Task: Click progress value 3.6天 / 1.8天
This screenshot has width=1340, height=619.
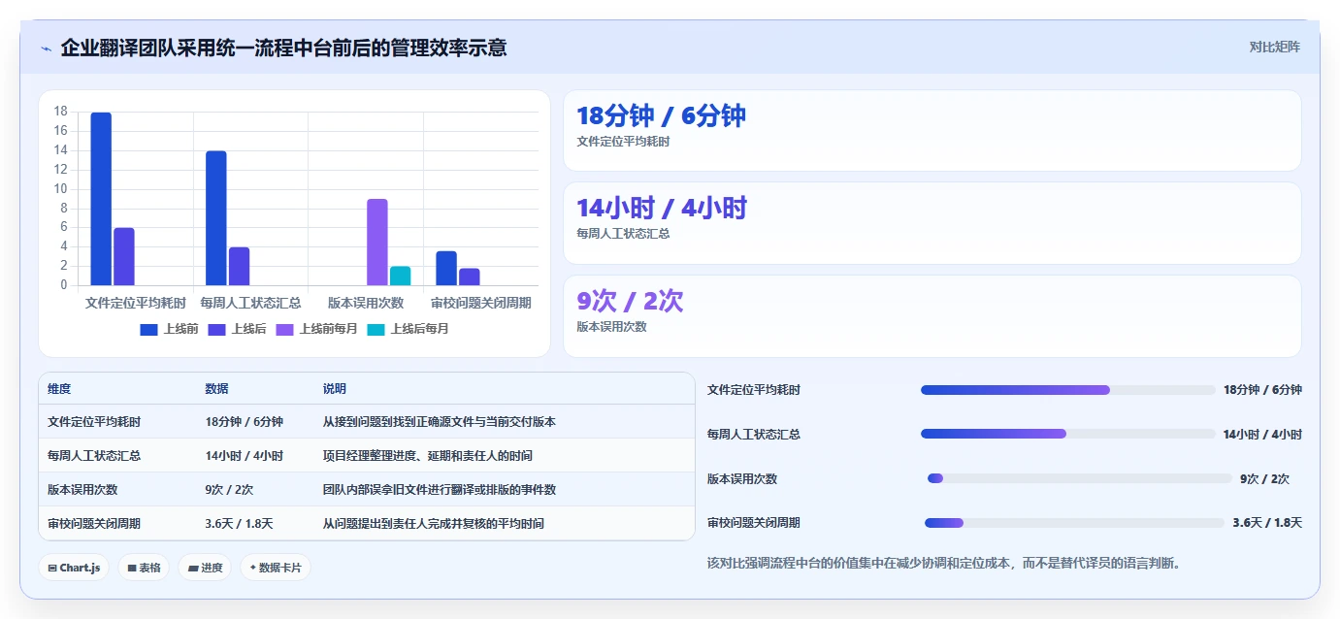Action: [1267, 523]
